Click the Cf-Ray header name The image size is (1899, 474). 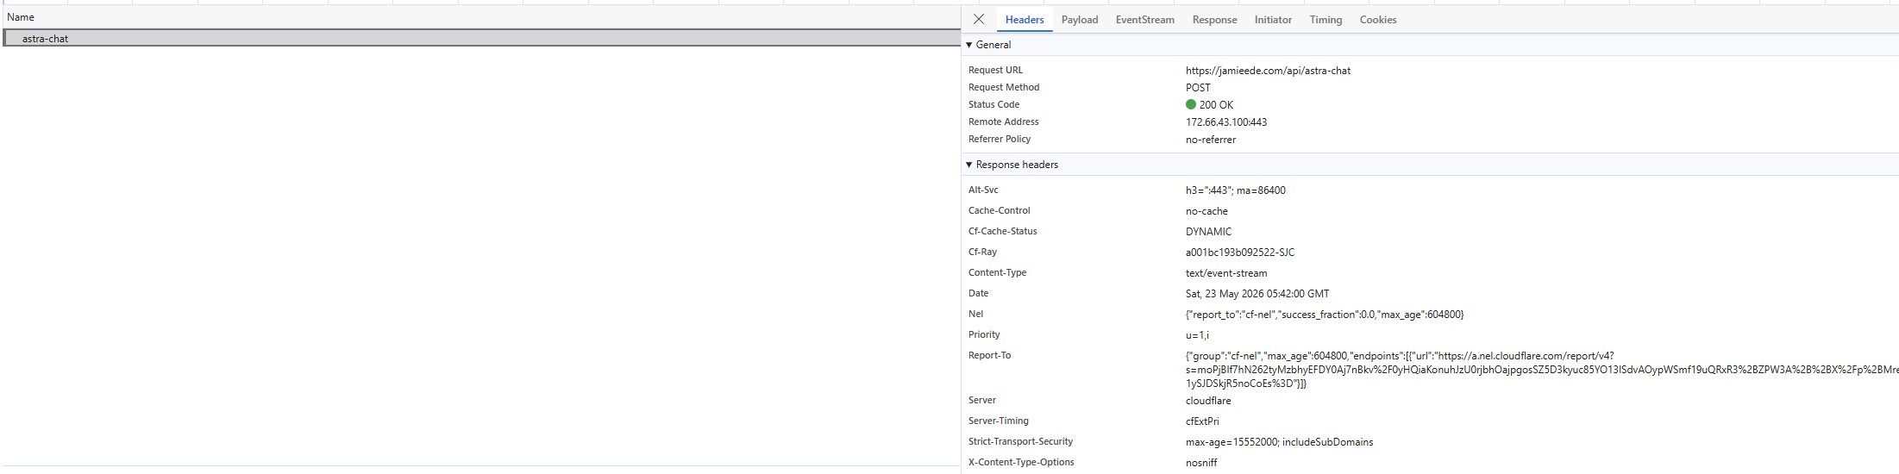[x=982, y=253]
